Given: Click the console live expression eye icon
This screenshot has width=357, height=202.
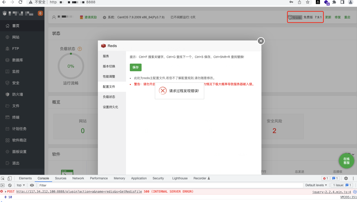Looking at the screenshot, I should coord(32,185).
